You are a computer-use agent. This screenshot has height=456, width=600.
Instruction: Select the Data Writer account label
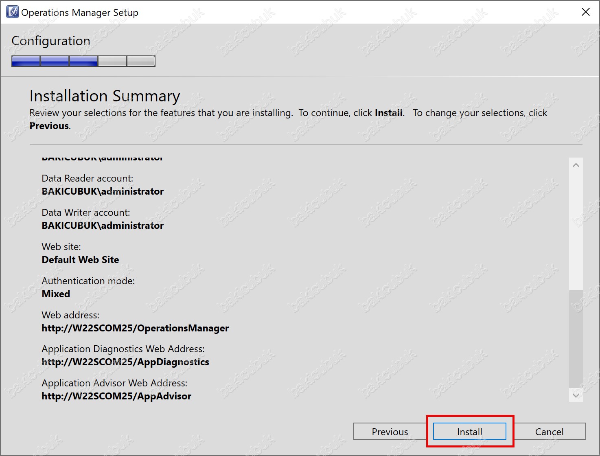pos(86,213)
